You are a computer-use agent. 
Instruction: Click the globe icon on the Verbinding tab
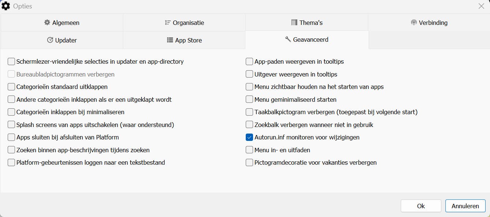pyautogui.click(x=414, y=22)
